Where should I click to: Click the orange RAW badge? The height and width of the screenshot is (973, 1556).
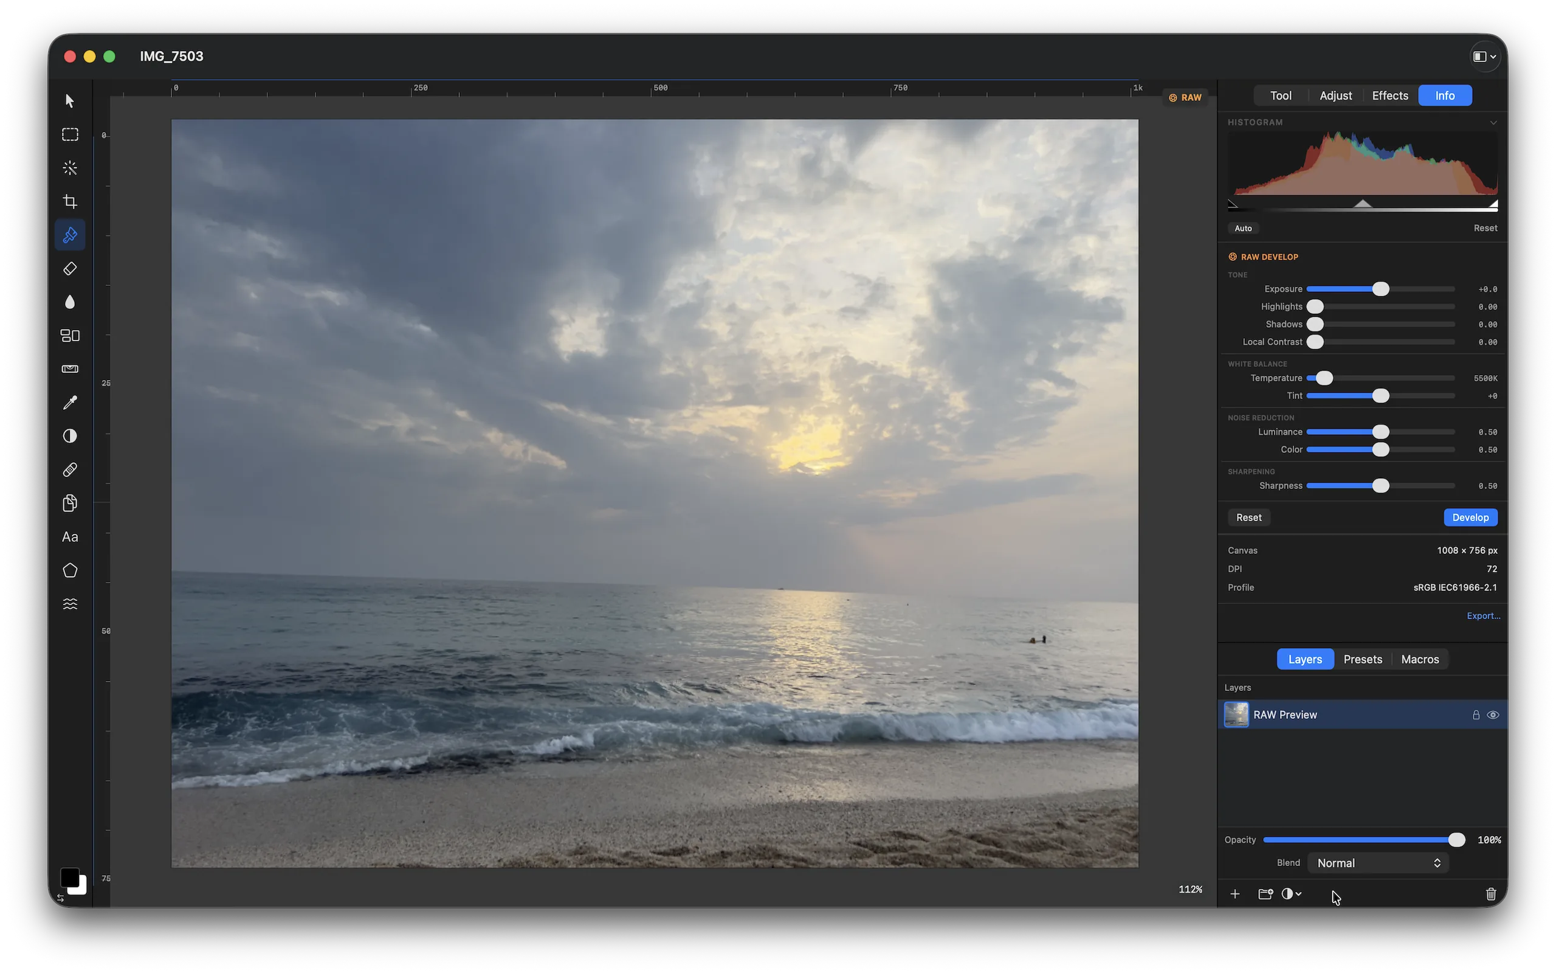pos(1185,97)
